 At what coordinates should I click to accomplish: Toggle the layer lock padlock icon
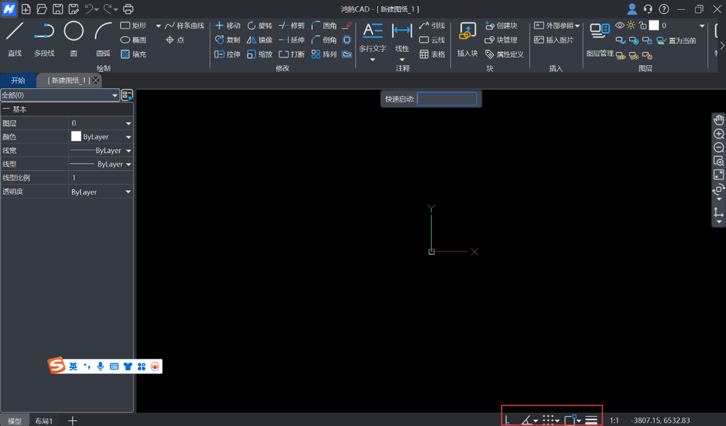[642, 26]
